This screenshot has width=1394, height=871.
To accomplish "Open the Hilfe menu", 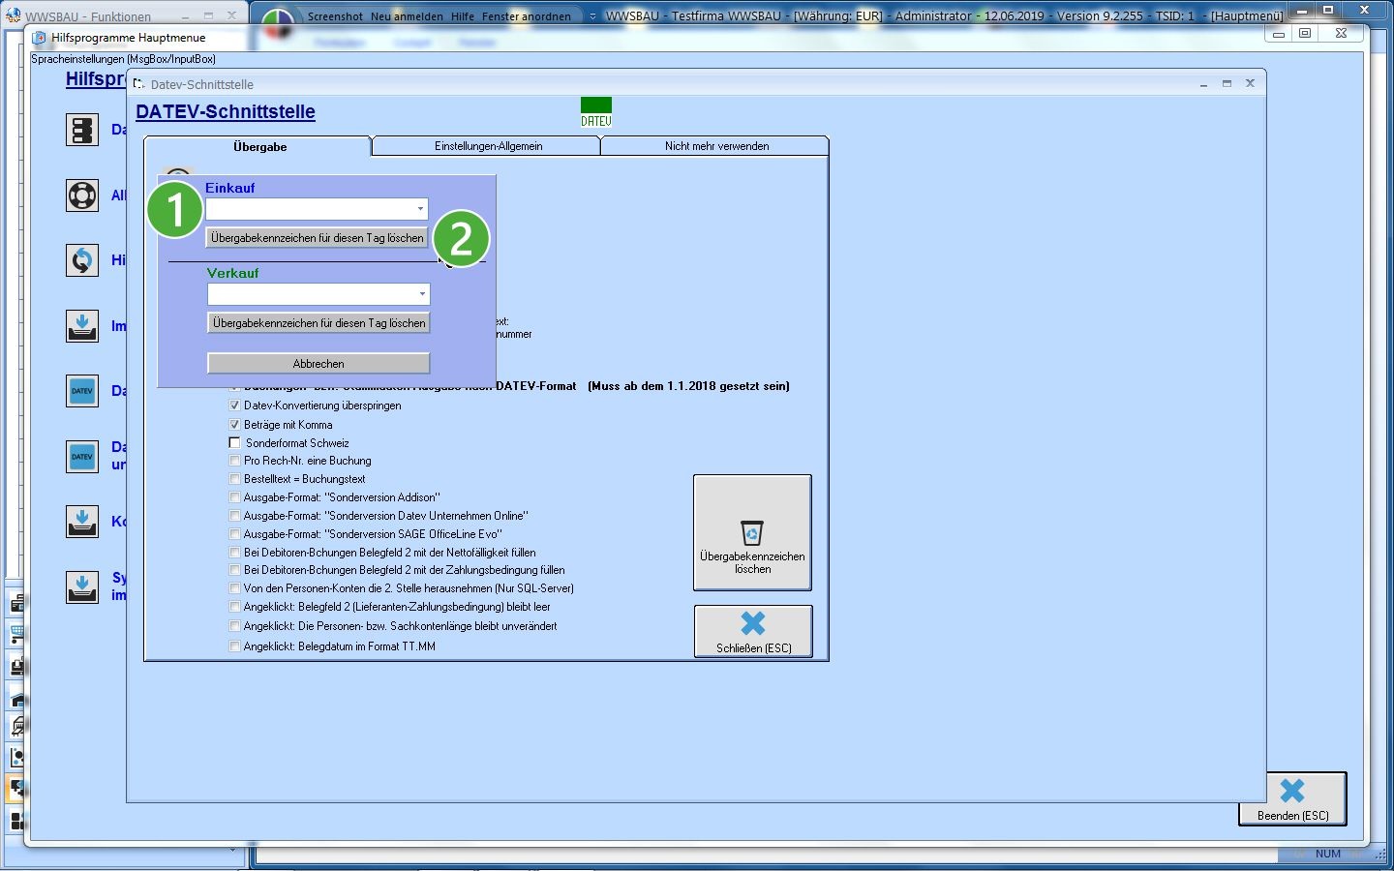I will (x=463, y=16).
